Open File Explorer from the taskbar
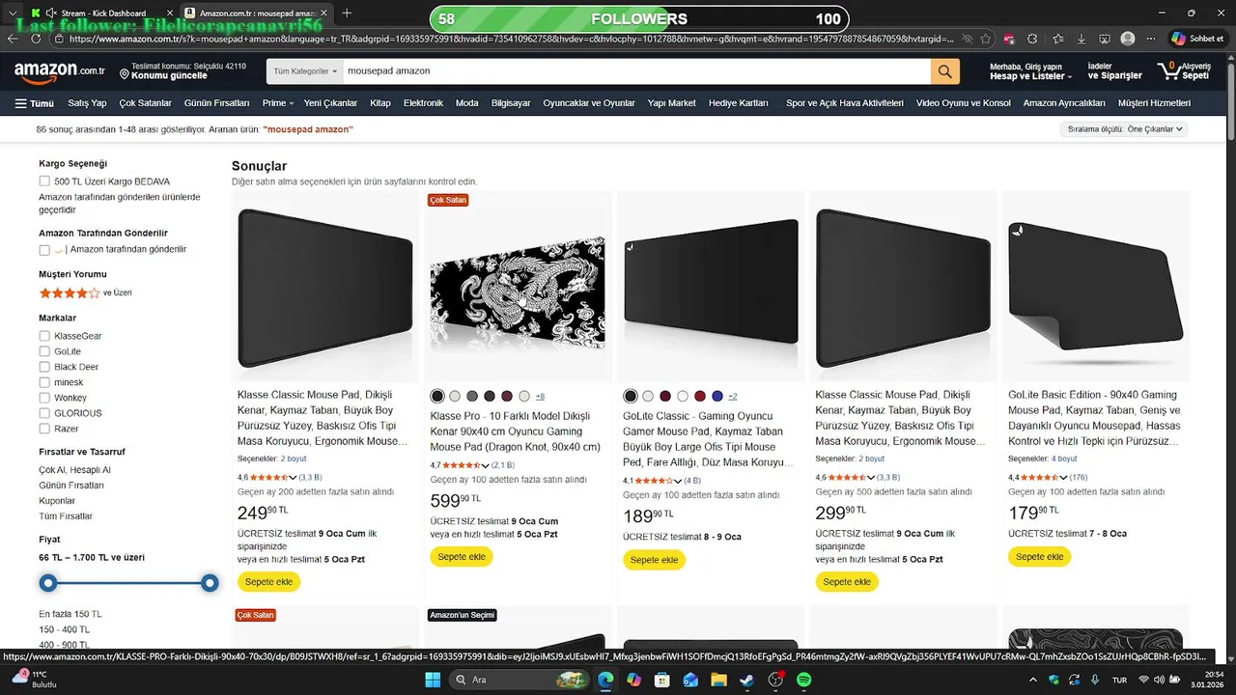The width and height of the screenshot is (1236, 695). coord(718,680)
